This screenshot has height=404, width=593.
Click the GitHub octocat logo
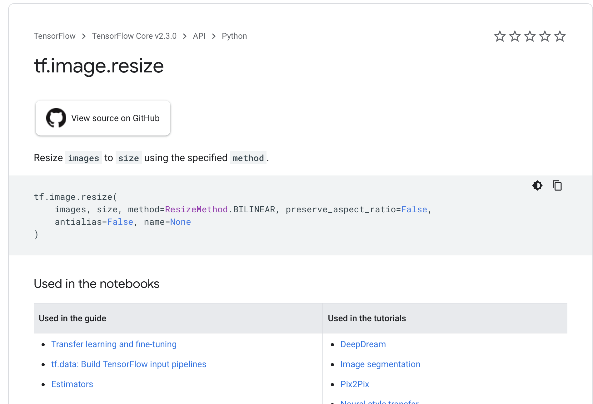(56, 118)
